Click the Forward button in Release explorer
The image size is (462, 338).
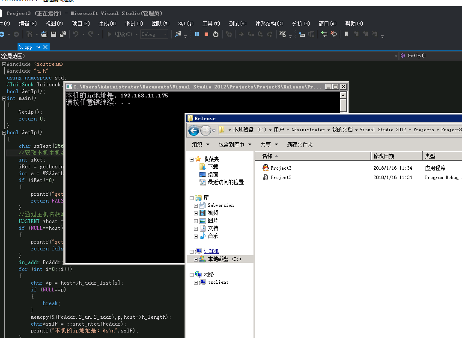[206, 130]
